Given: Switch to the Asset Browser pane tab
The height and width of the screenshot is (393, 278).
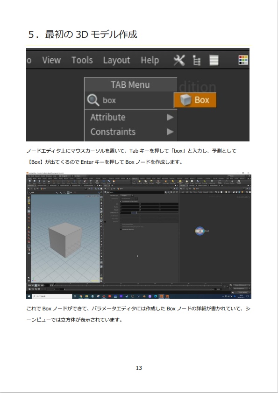Looking at the screenshot, I should point(214,185).
